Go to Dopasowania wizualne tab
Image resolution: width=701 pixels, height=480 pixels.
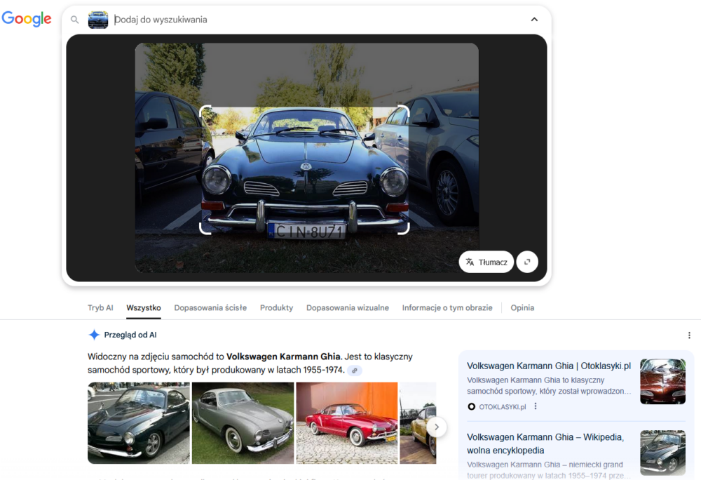348,308
